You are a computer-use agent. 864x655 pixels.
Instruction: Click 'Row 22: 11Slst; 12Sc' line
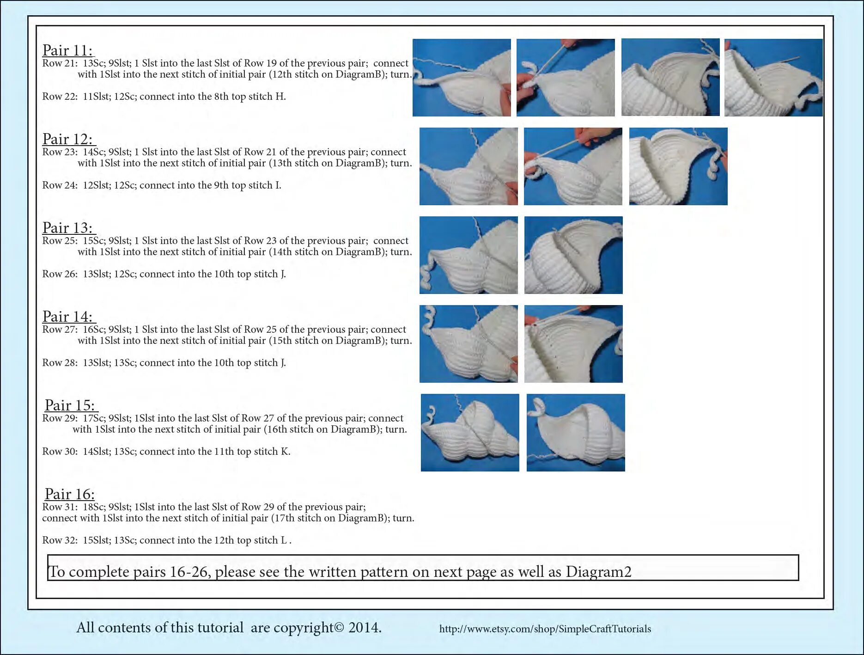pos(164,97)
